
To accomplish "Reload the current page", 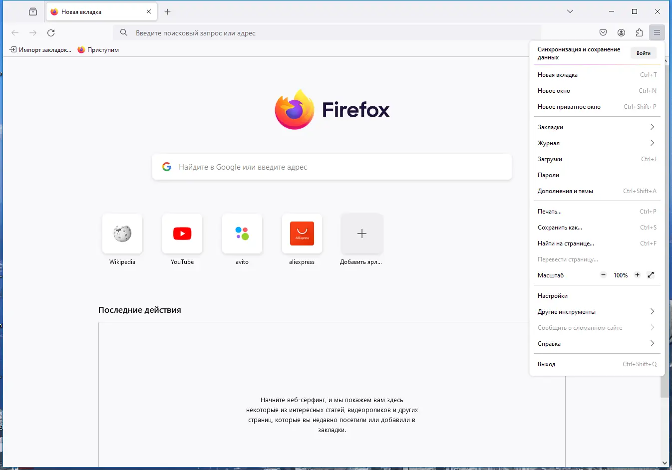I will point(51,33).
